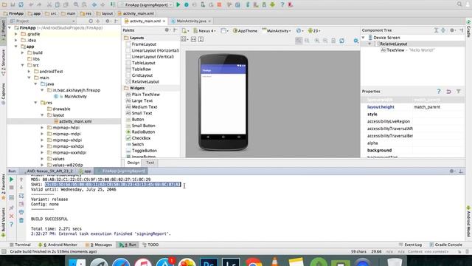Zoom out on the design preview
Image resolution: width=472 pixels, height=266 pixels.
pos(325,41)
